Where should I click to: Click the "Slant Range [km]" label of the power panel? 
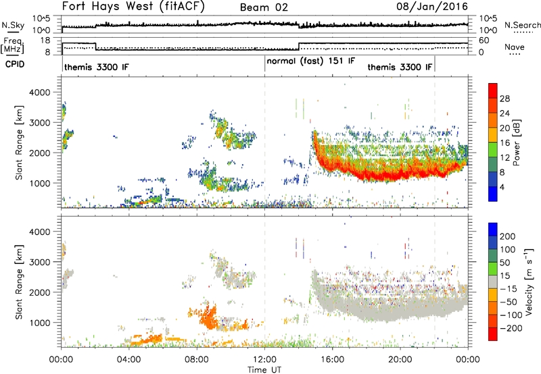coord(19,142)
